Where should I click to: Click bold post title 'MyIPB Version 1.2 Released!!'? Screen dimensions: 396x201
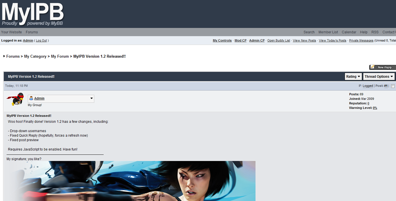pyautogui.click(x=29, y=116)
